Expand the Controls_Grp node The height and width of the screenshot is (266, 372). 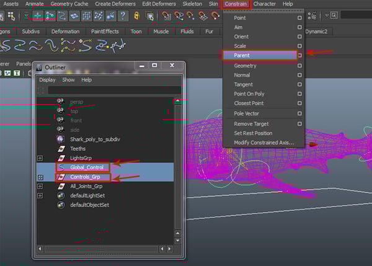(x=40, y=177)
